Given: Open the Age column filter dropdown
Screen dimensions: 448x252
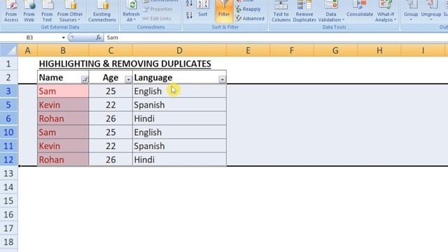Looking at the screenshot, I should tap(128, 79).
